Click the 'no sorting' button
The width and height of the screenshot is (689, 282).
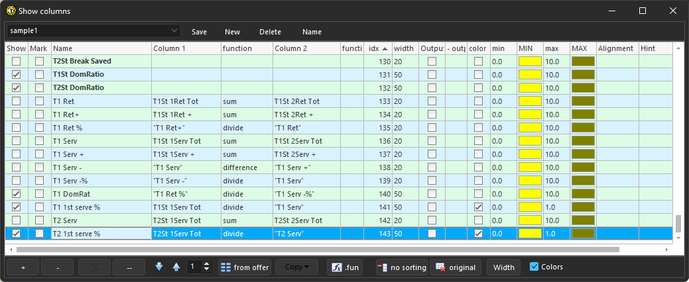tap(401, 267)
